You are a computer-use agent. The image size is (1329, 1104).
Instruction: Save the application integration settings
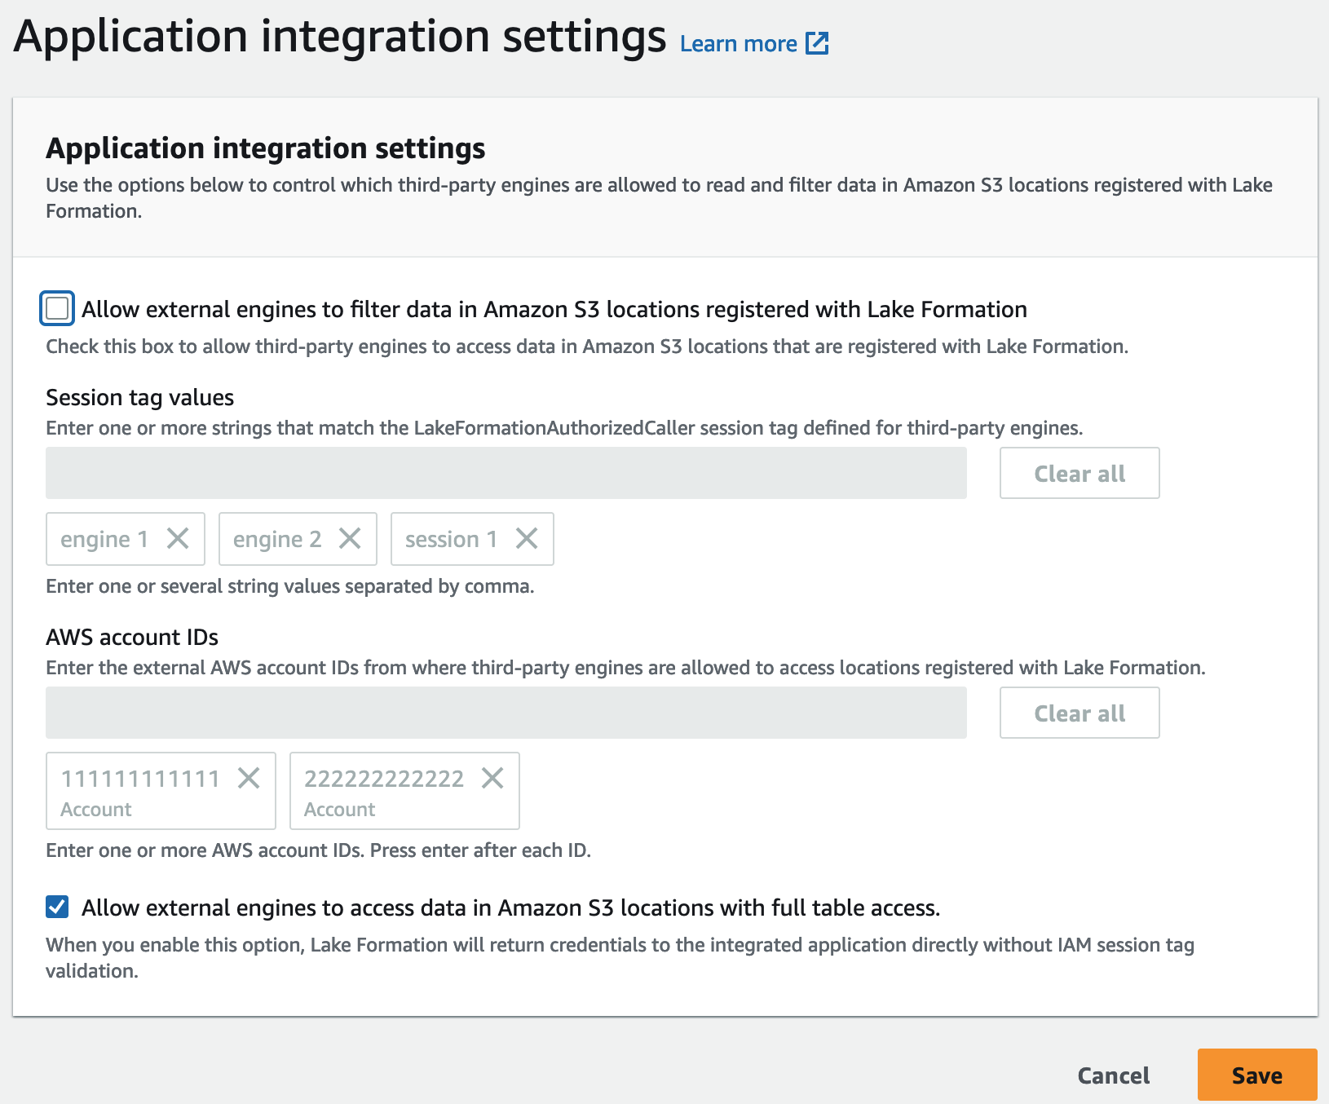[1256, 1075]
